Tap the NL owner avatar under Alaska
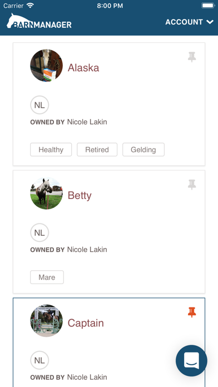 pyautogui.click(x=39, y=105)
